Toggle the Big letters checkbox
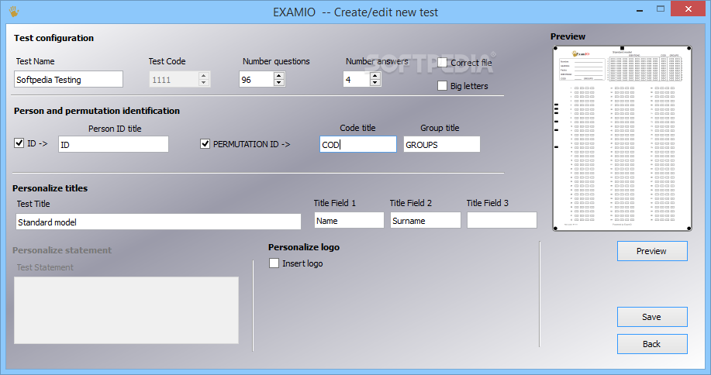The image size is (711, 375). [x=442, y=85]
